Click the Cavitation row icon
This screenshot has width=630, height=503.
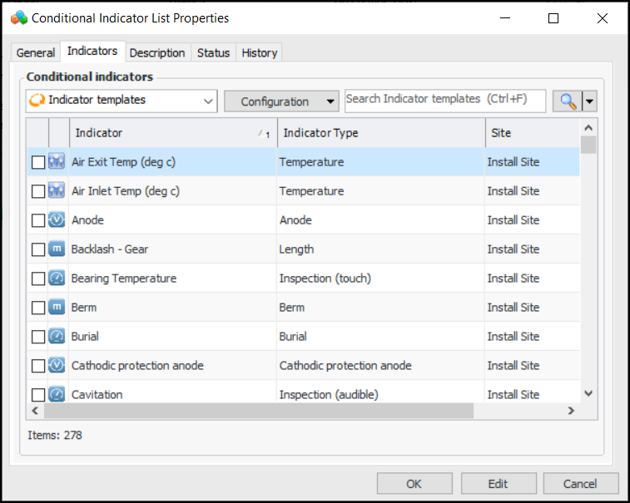[57, 394]
